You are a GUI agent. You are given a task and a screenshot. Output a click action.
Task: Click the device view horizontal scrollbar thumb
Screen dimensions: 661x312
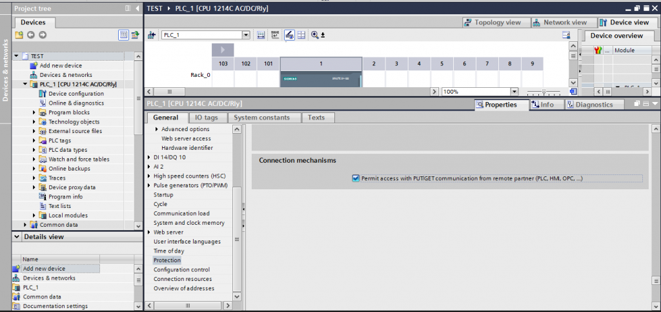coord(170,92)
